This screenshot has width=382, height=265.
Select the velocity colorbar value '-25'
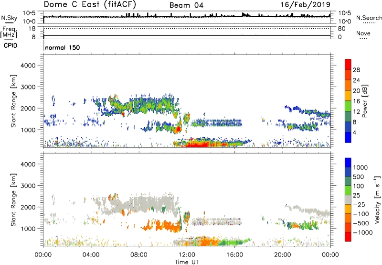(x=359, y=205)
